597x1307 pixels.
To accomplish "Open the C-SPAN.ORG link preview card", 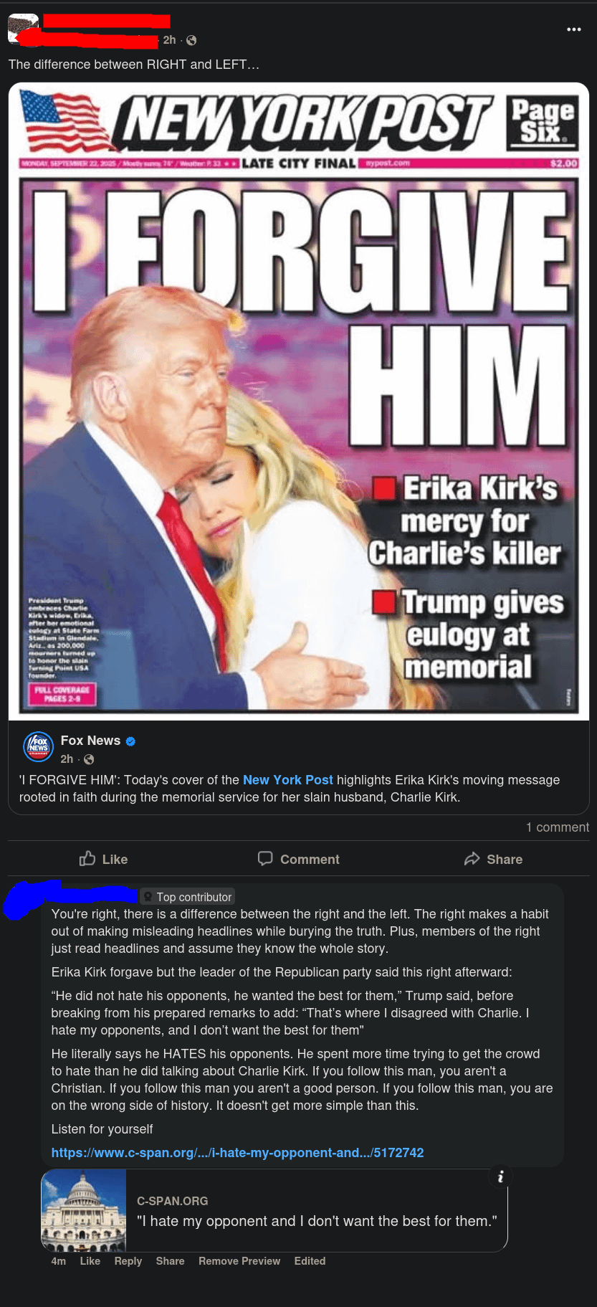I will click(x=274, y=1211).
